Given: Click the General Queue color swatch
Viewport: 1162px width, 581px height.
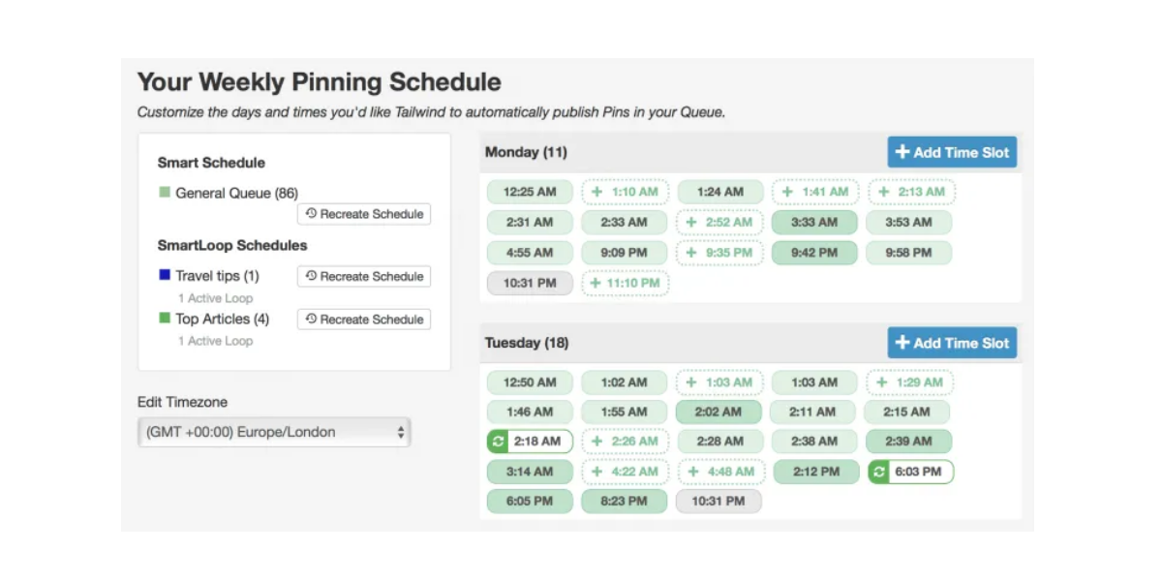Looking at the screenshot, I should pyautogui.click(x=165, y=193).
